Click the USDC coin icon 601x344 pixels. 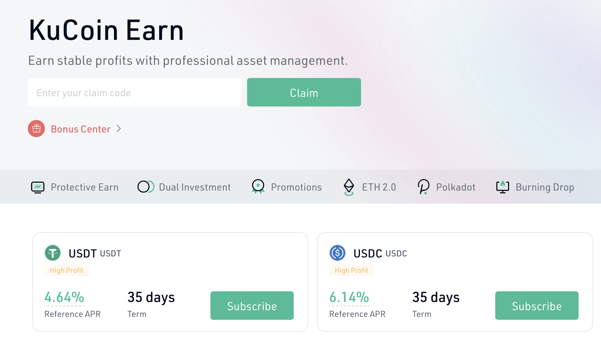click(x=338, y=253)
